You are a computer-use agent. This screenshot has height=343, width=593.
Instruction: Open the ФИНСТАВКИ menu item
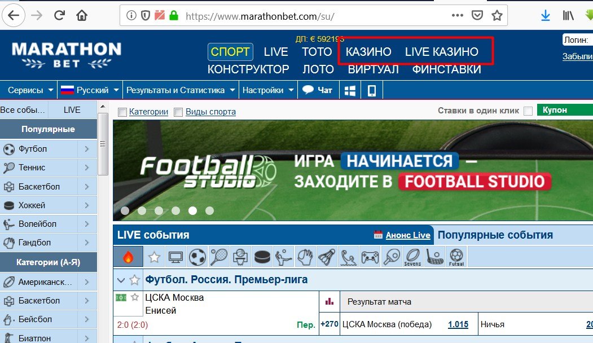tap(447, 69)
